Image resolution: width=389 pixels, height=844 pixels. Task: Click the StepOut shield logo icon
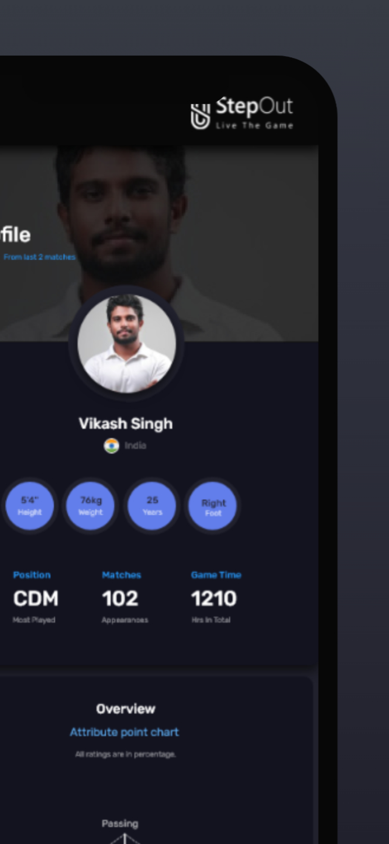tap(201, 117)
